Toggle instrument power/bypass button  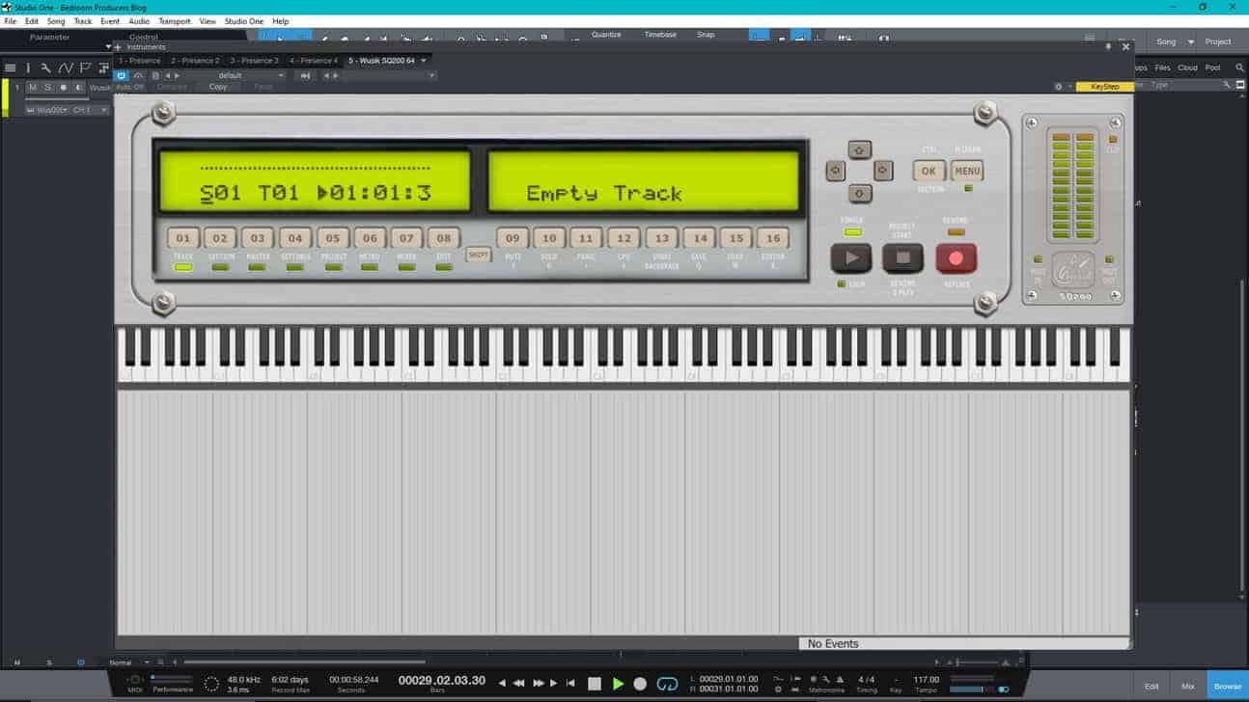pyautogui.click(x=122, y=75)
